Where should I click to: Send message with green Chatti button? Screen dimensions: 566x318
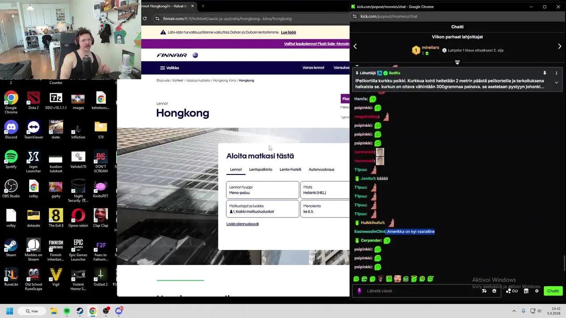click(x=553, y=291)
